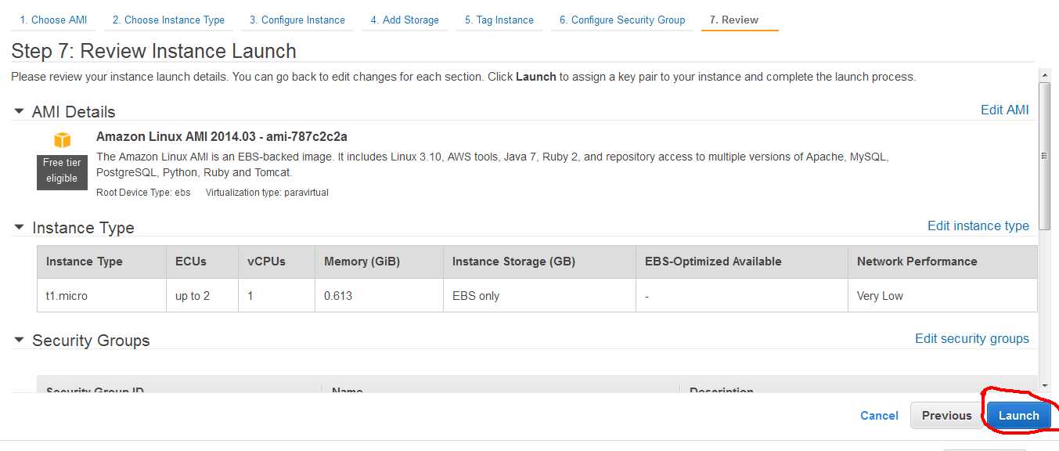This screenshot has width=1059, height=451.
Task: Click the Step 7: Review Instance Launch heading
Action: [x=153, y=52]
